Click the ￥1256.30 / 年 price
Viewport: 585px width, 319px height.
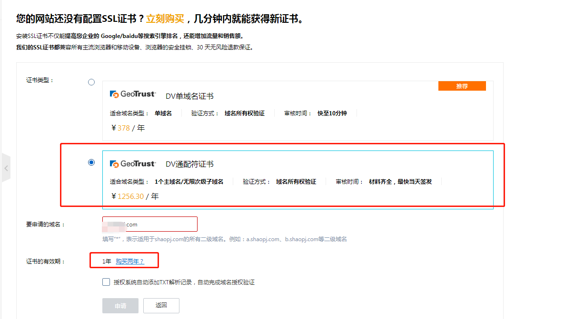point(135,196)
